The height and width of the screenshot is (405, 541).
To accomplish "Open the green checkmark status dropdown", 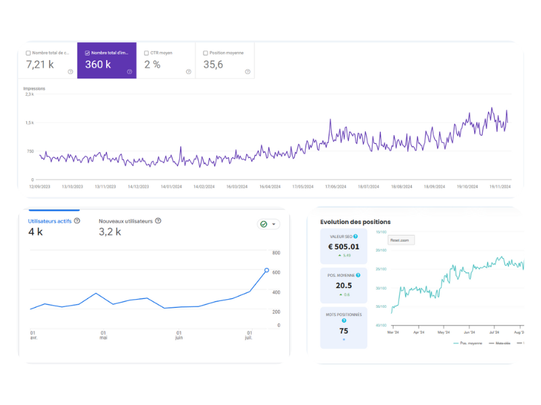I will (268, 224).
